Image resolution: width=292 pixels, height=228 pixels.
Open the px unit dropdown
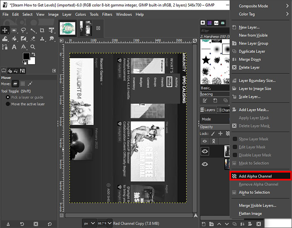(89, 223)
